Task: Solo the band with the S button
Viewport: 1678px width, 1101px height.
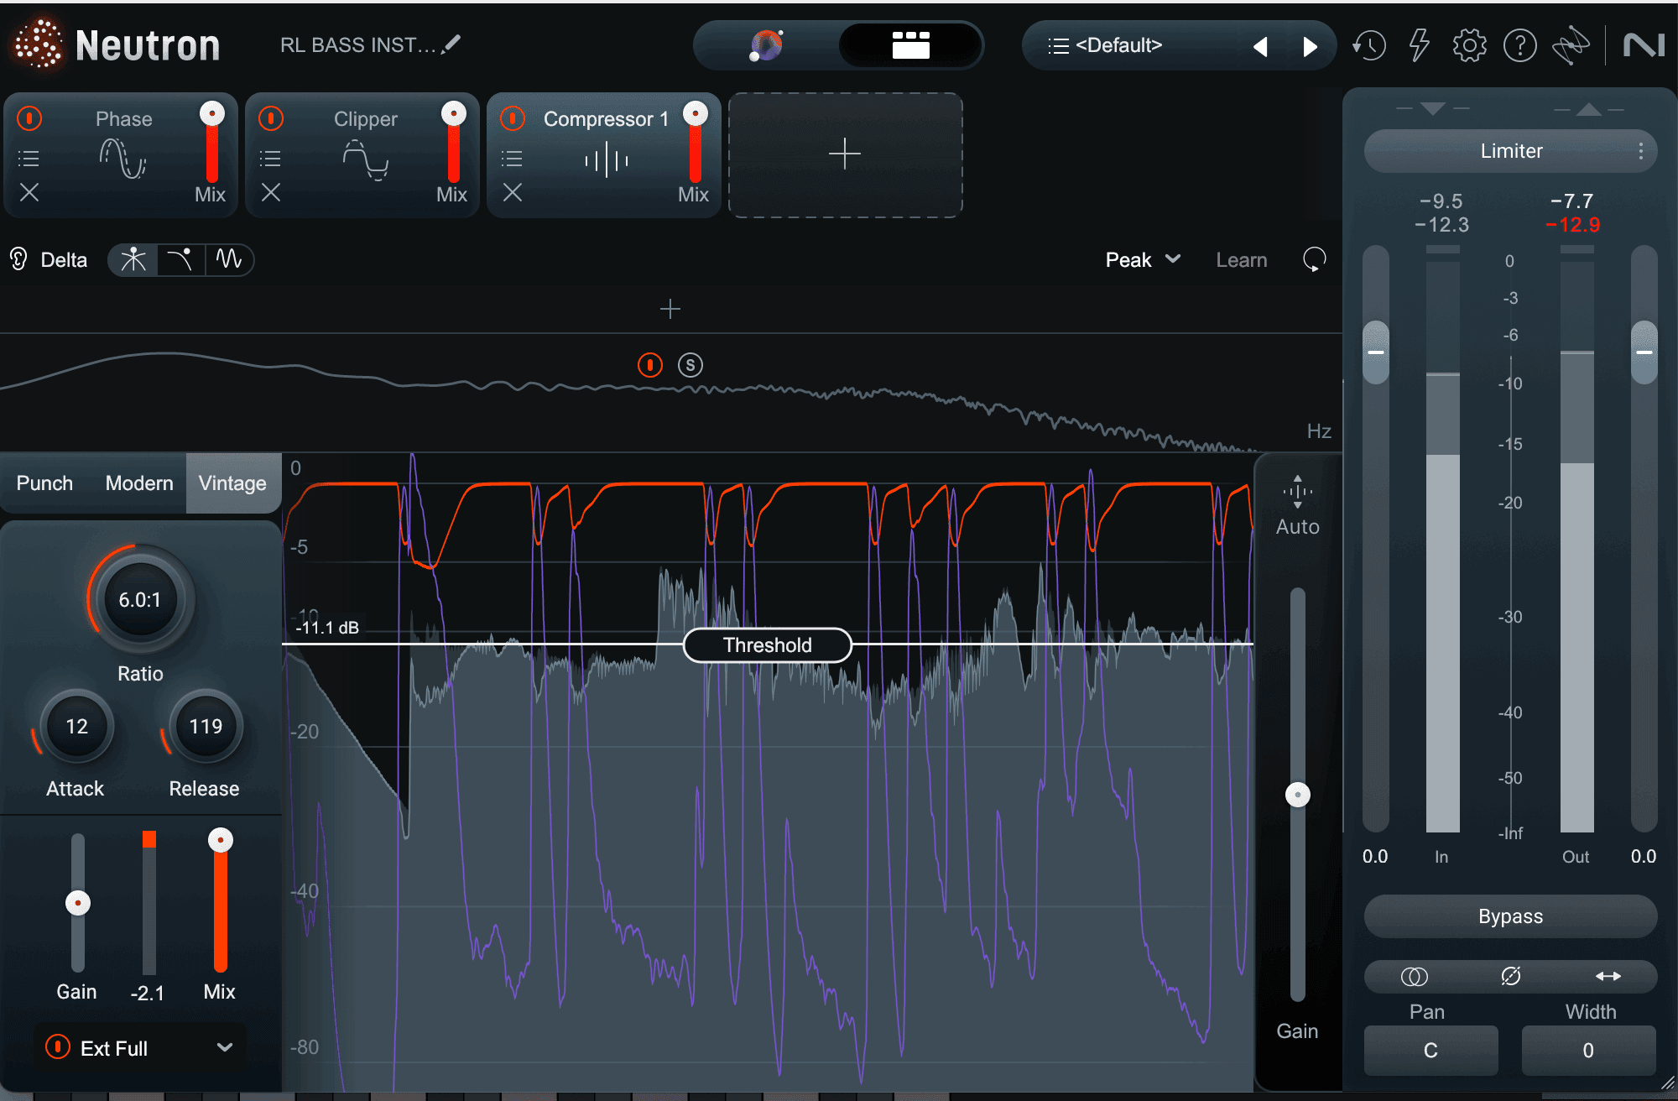Action: pos(690,365)
